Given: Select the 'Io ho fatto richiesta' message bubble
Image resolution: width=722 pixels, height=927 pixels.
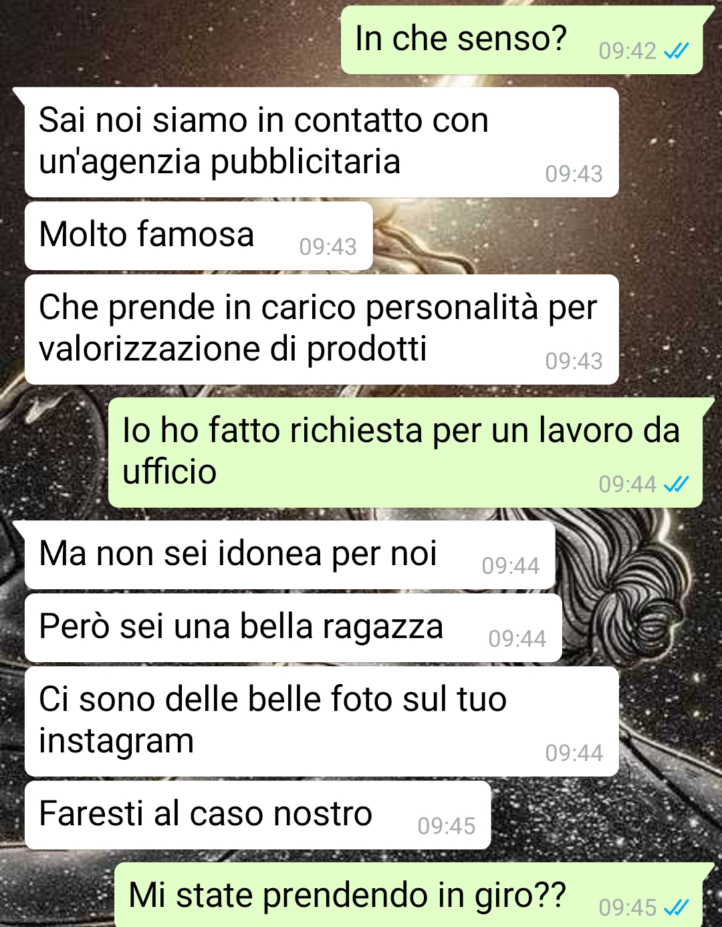Looking at the screenshot, I should [x=405, y=452].
